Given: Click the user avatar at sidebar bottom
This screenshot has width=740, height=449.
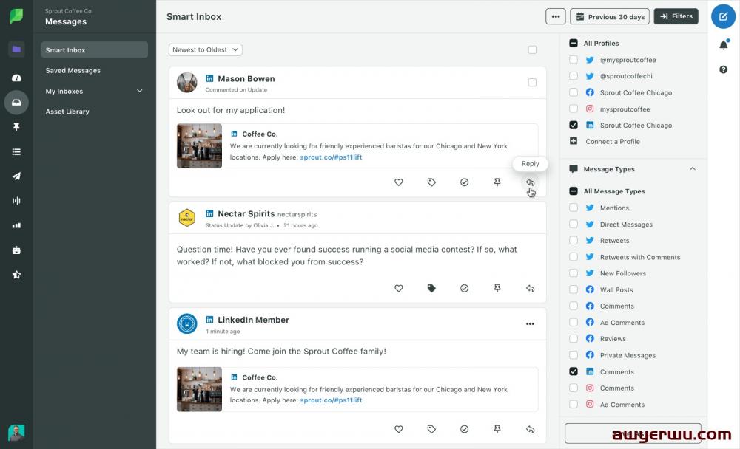Looking at the screenshot, I should click(16, 433).
